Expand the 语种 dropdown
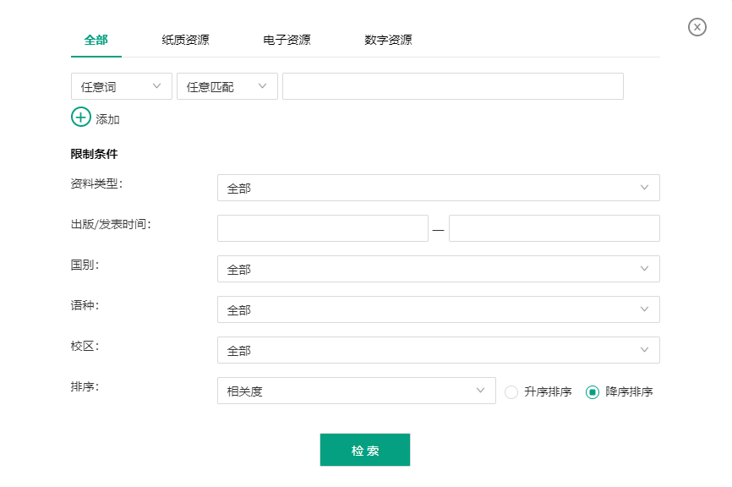 438,309
